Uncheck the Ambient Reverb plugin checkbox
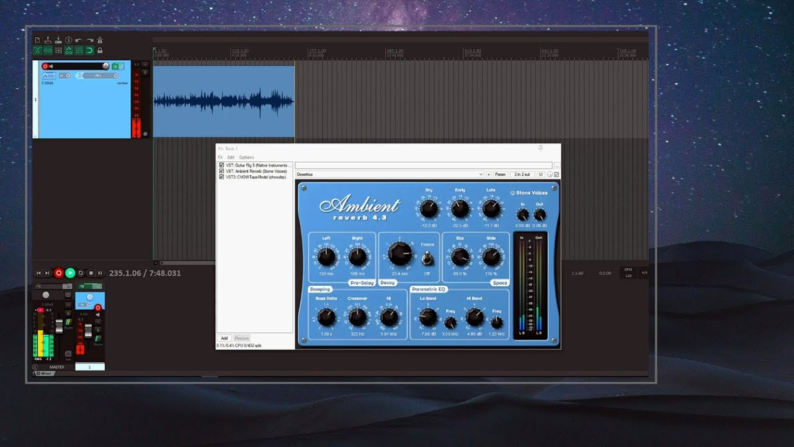The height and width of the screenshot is (447, 794). pyautogui.click(x=221, y=171)
